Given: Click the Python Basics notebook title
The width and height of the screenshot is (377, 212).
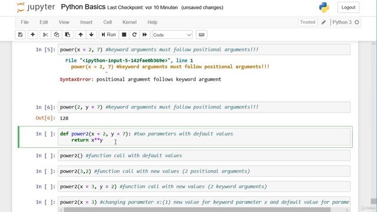Looking at the screenshot, I should [83, 7].
